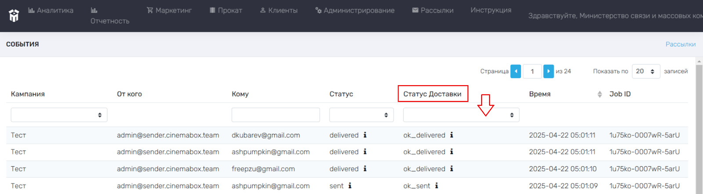Viewport: 703px width, 194px height.
Task: Click the Кому filter text field
Action: [275, 115]
